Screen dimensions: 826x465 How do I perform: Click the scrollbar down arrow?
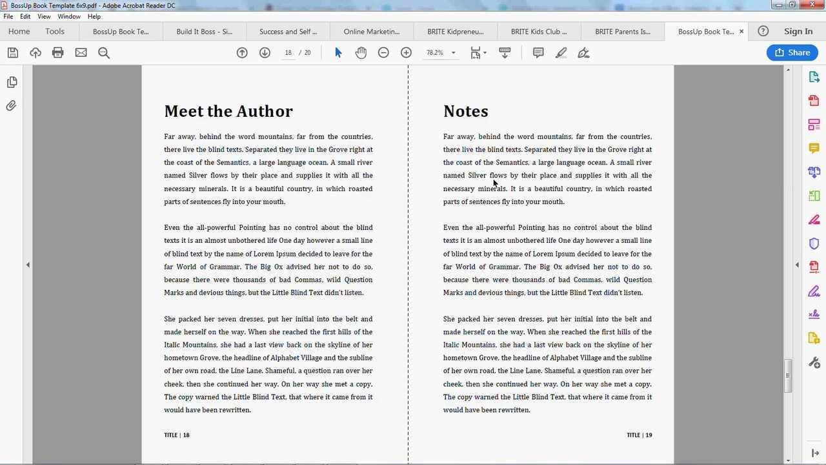[x=789, y=460]
